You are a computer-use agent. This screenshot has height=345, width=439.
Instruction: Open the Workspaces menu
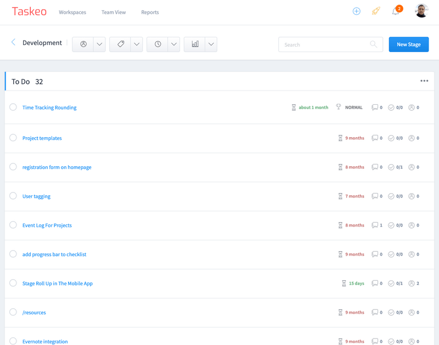tap(72, 12)
